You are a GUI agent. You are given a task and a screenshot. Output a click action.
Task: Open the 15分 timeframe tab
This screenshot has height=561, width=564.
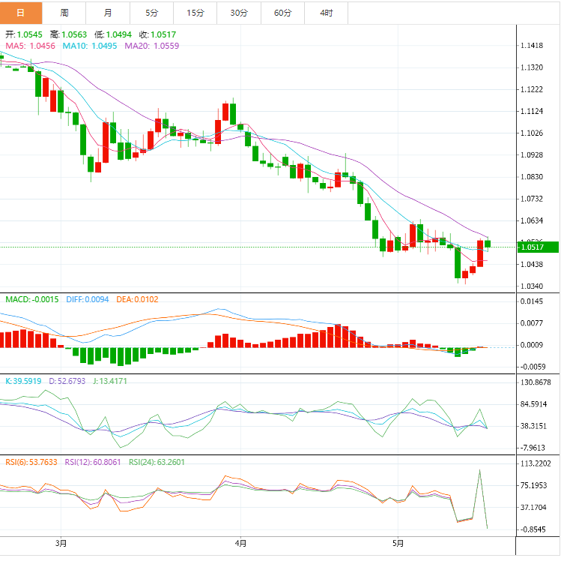click(x=195, y=13)
